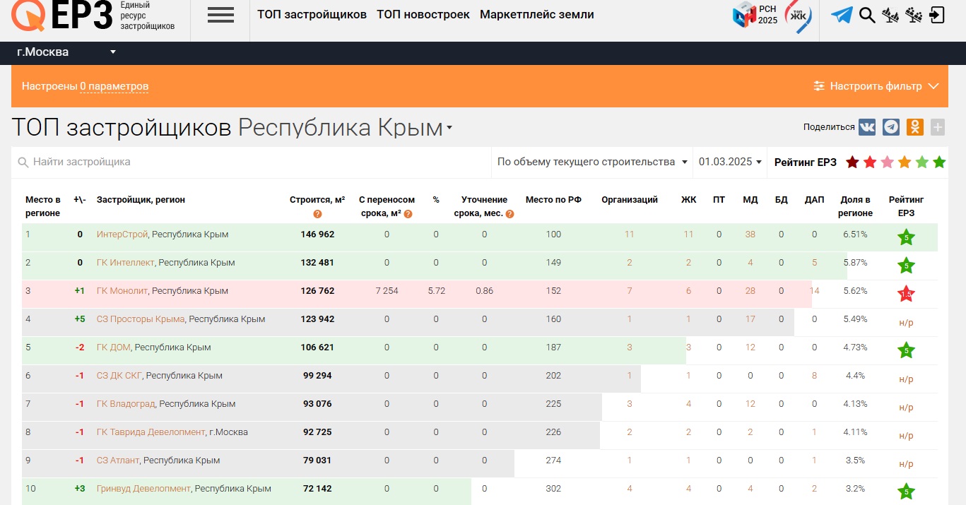Click help icon under Строится, м²
The width and height of the screenshot is (966, 505).
click(317, 214)
